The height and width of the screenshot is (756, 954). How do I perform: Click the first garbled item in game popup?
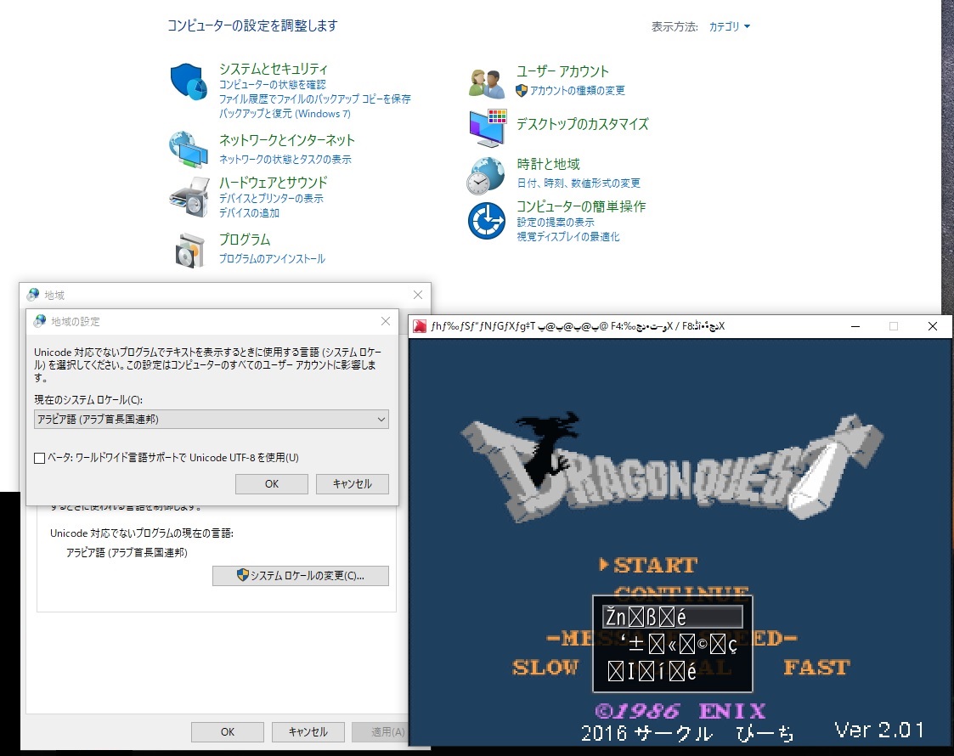click(671, 618)
